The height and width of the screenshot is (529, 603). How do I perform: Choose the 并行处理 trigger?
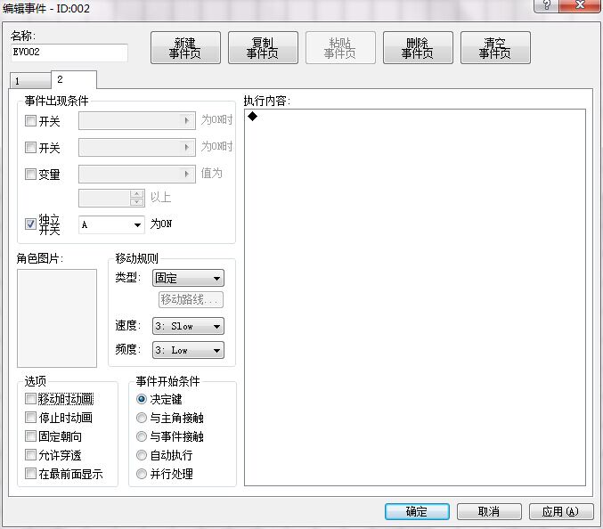[142, 474]
